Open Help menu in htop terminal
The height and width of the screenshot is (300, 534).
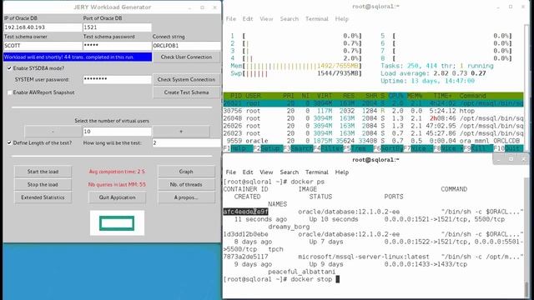click(341, 19)
